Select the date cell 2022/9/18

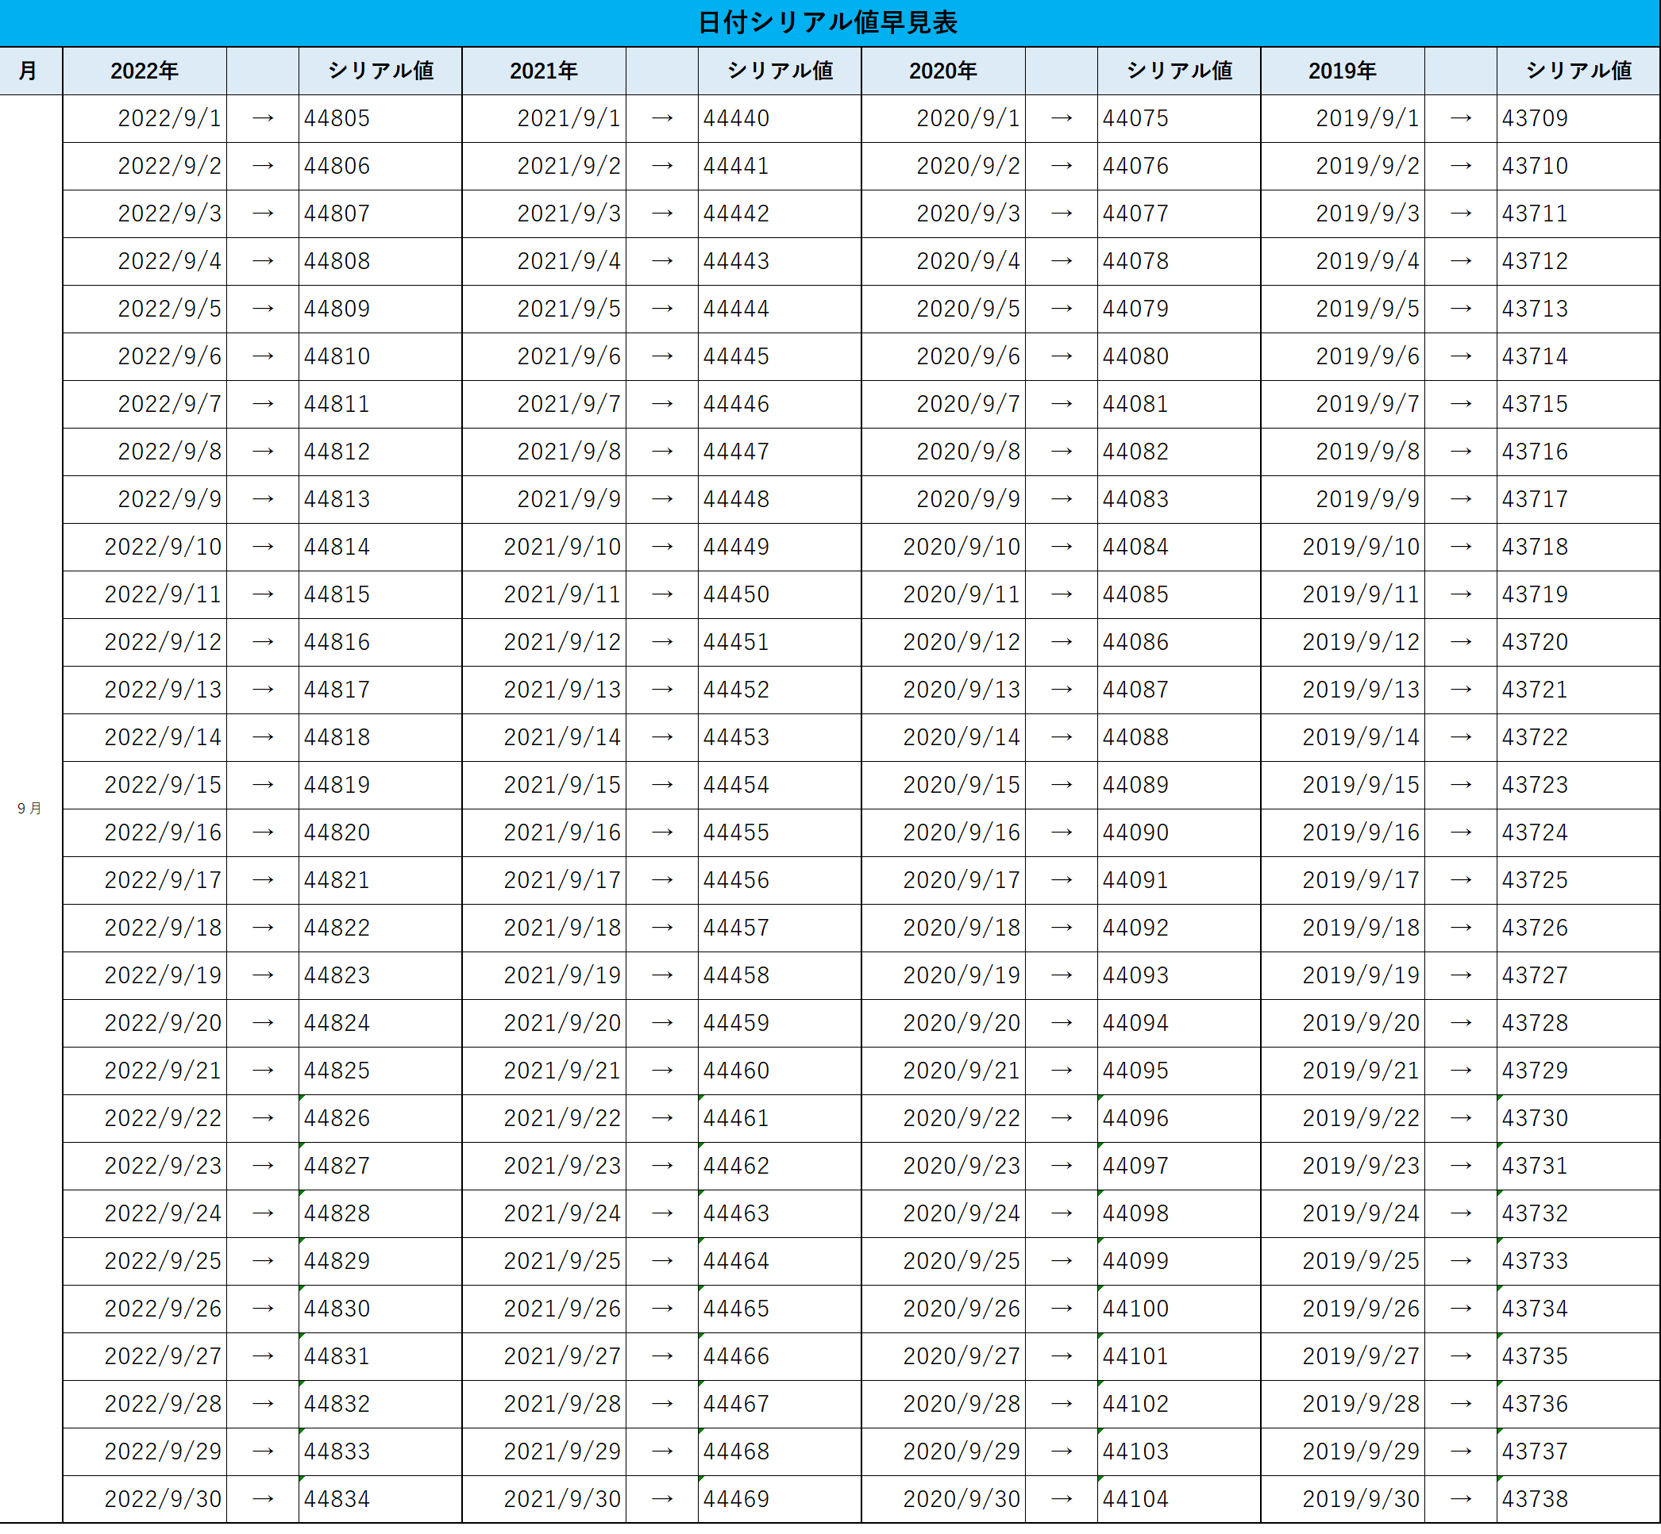[x=145, y=928]
